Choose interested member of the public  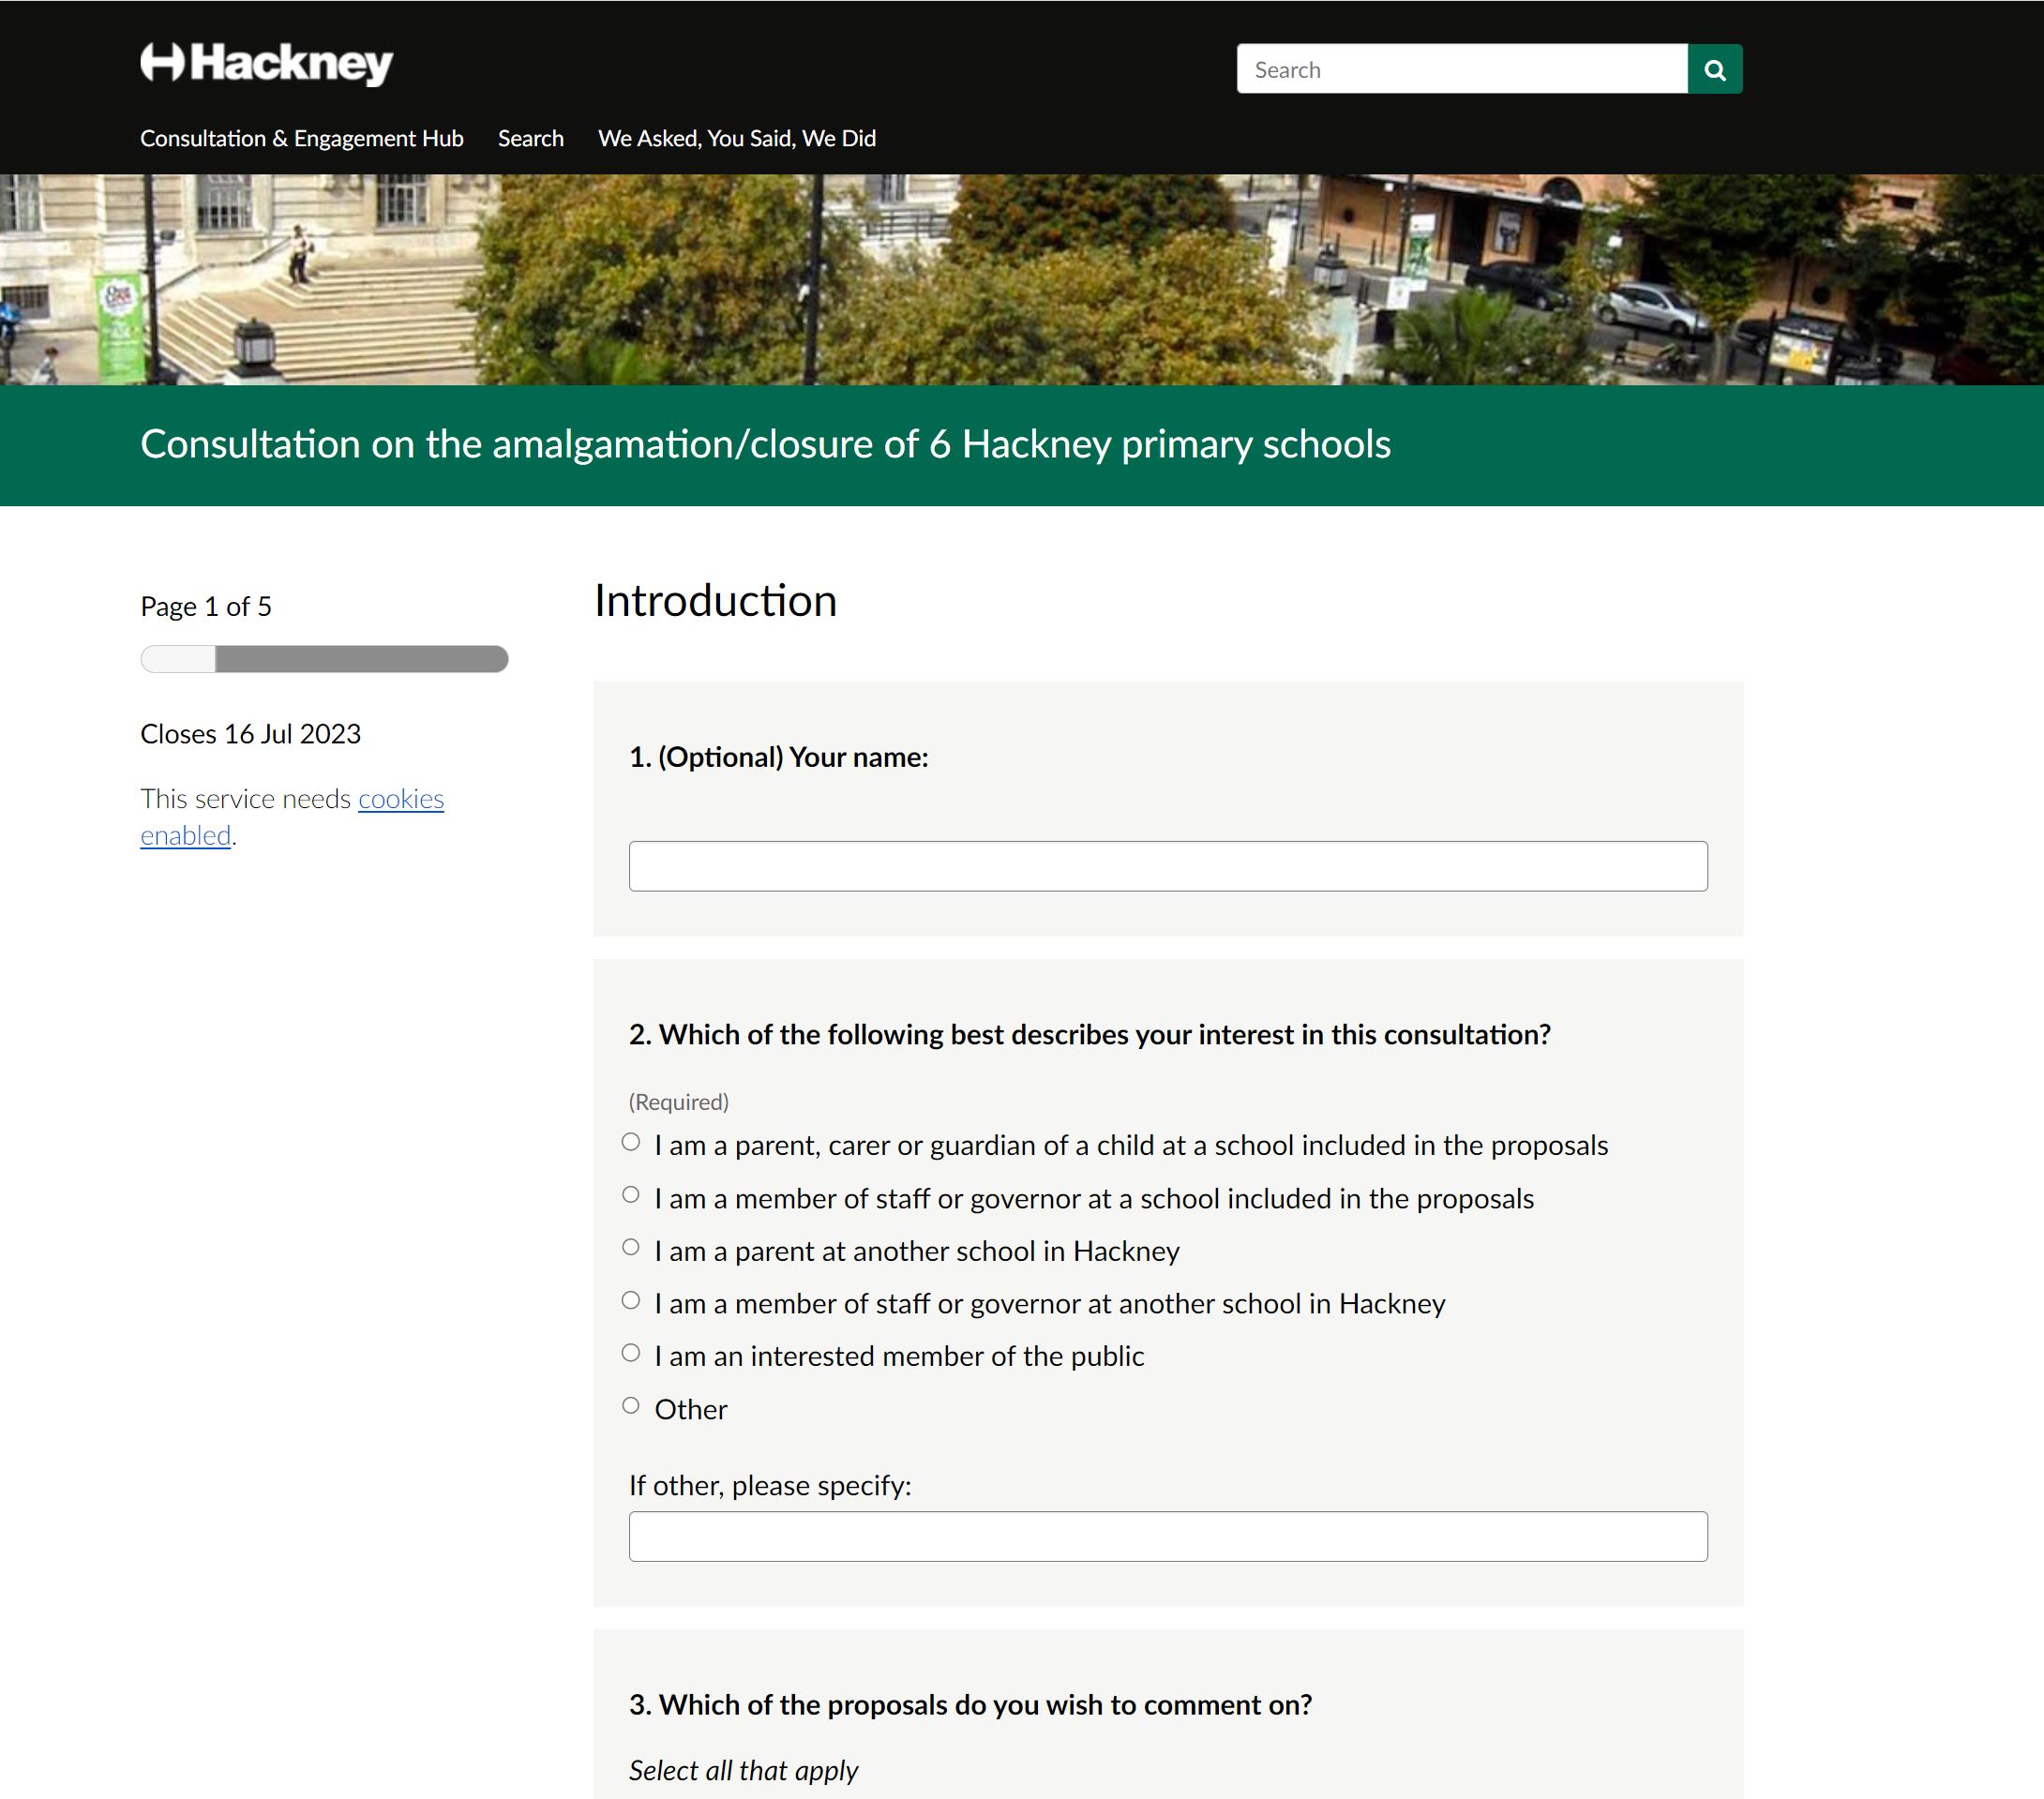[x=631, y=1353]
